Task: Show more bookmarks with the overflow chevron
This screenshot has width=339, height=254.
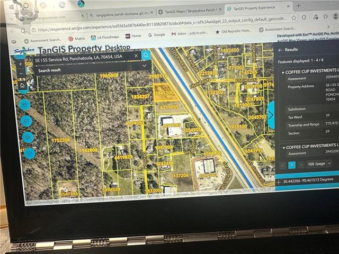Action: [x=328, y=27]
